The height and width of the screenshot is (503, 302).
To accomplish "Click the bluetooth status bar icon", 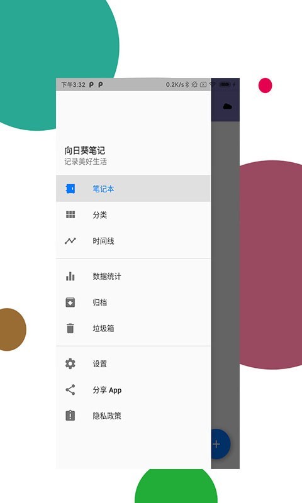I will click(x=187, y=84).
